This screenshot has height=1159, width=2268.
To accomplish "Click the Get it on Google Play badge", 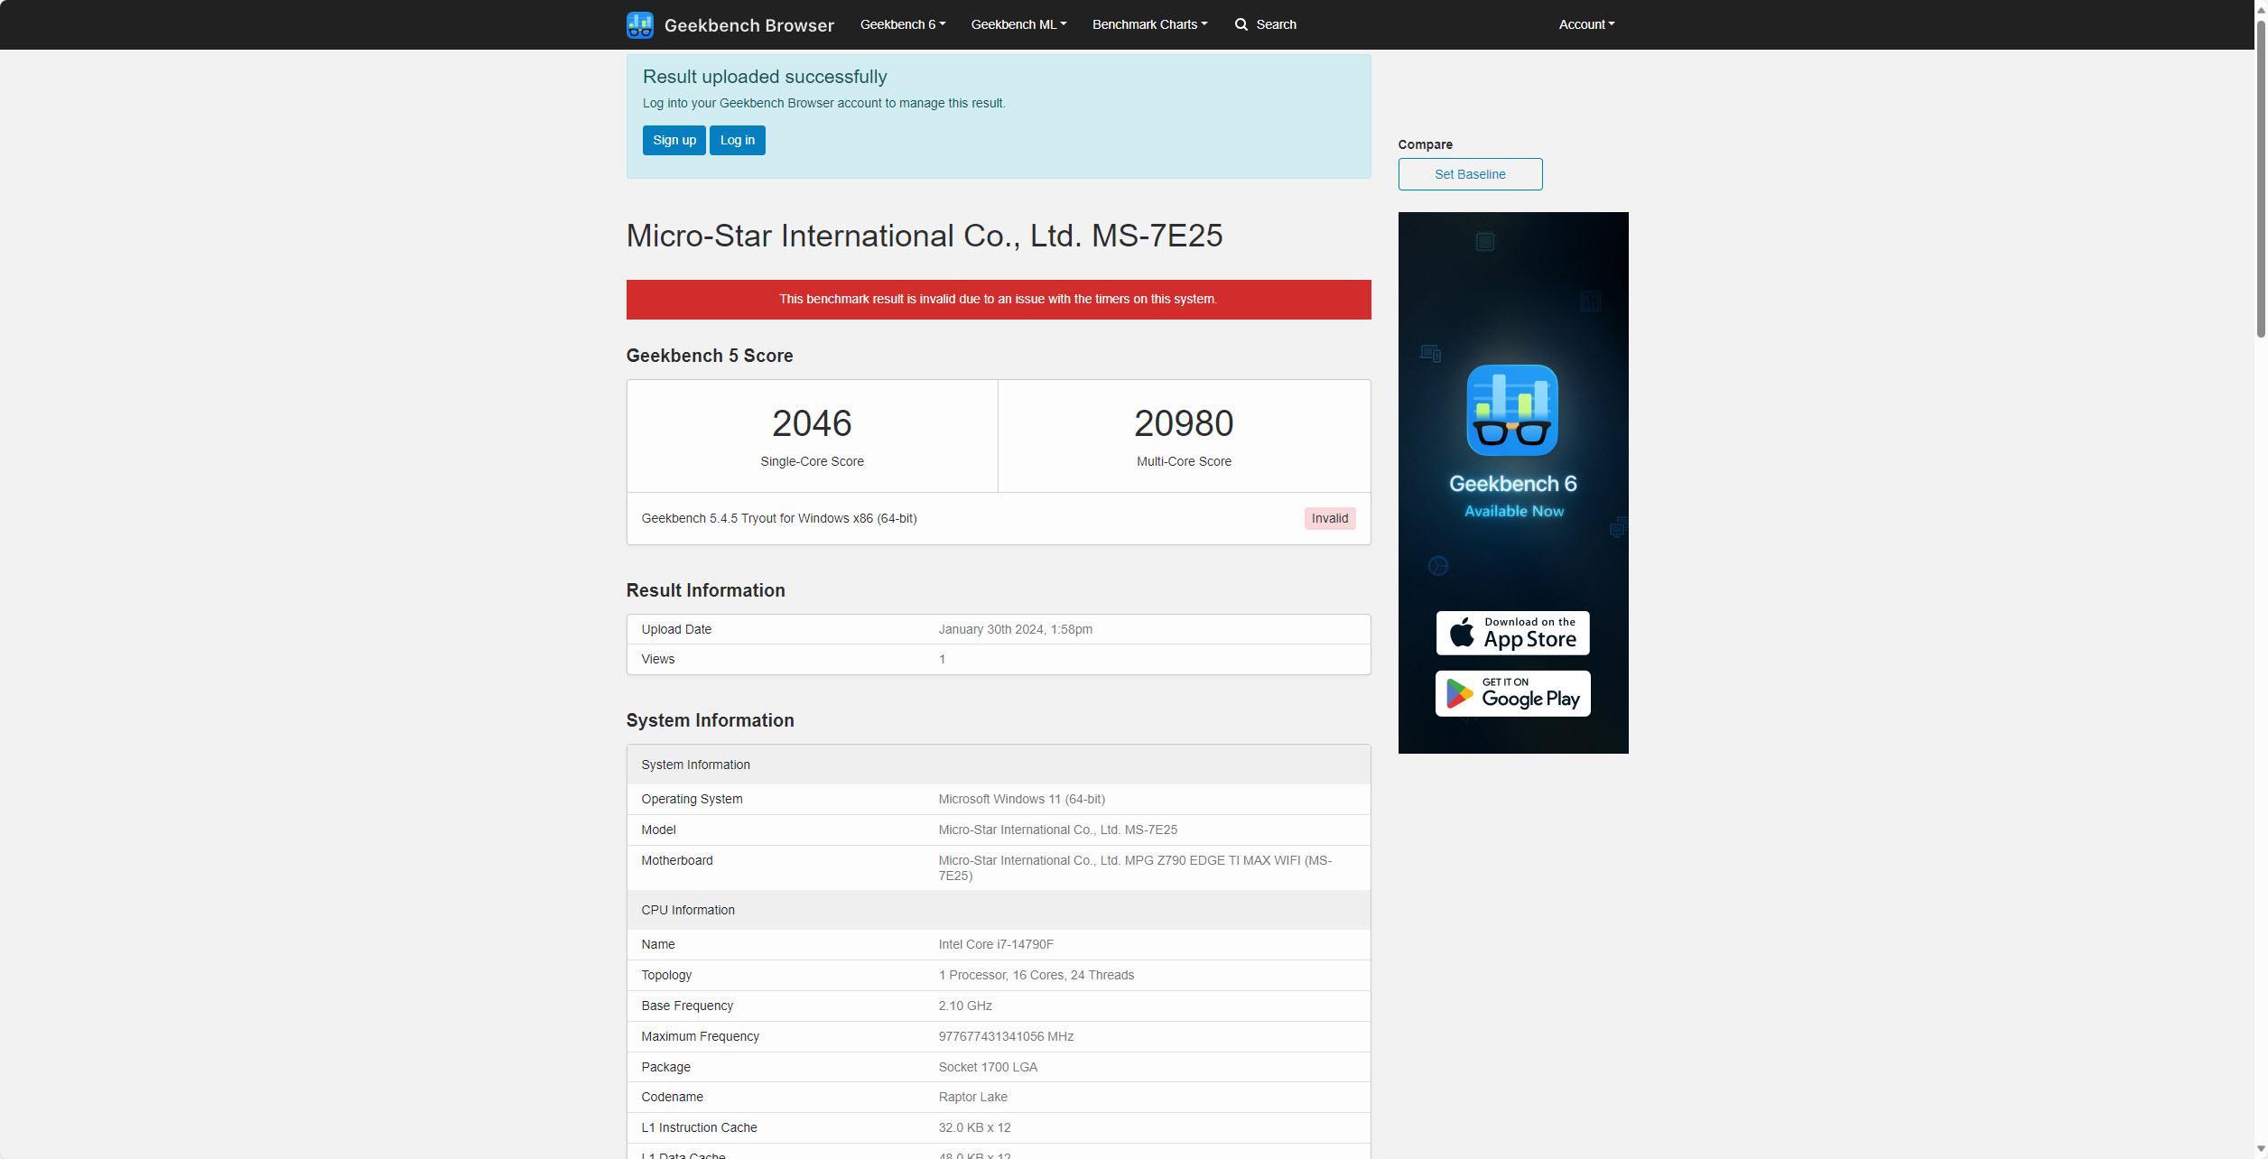I will click(1512, 693).
